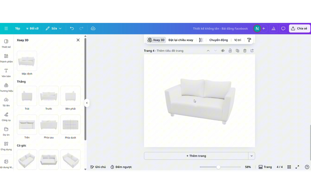
Task: Add a page with the page-plus icon
Action: tap(252, 51)
